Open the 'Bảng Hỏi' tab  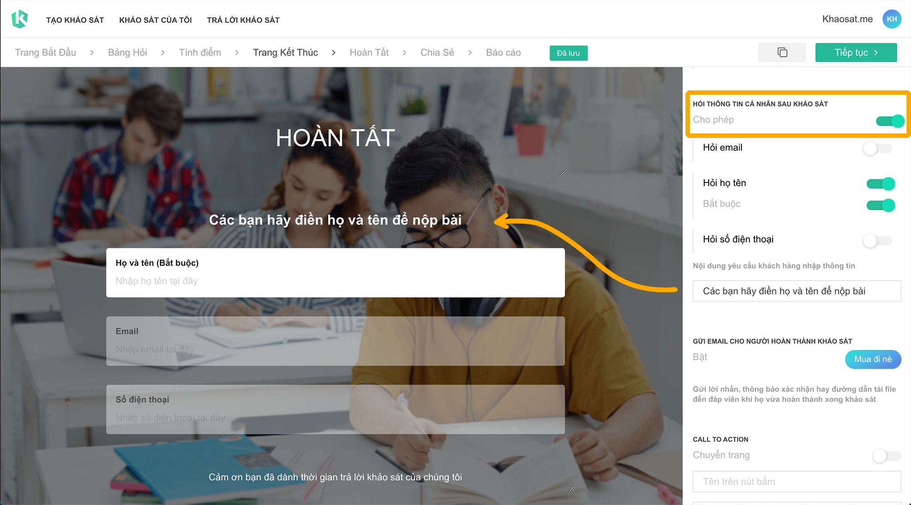pyautogui.click(x=127, y=52)
